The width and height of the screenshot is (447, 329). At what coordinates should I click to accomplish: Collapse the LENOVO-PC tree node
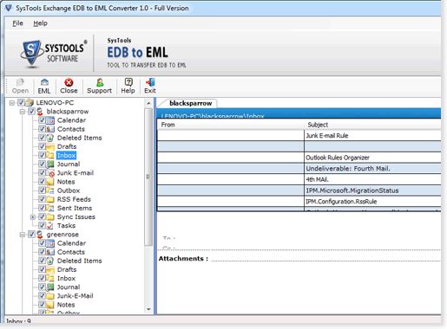point(12,103)
